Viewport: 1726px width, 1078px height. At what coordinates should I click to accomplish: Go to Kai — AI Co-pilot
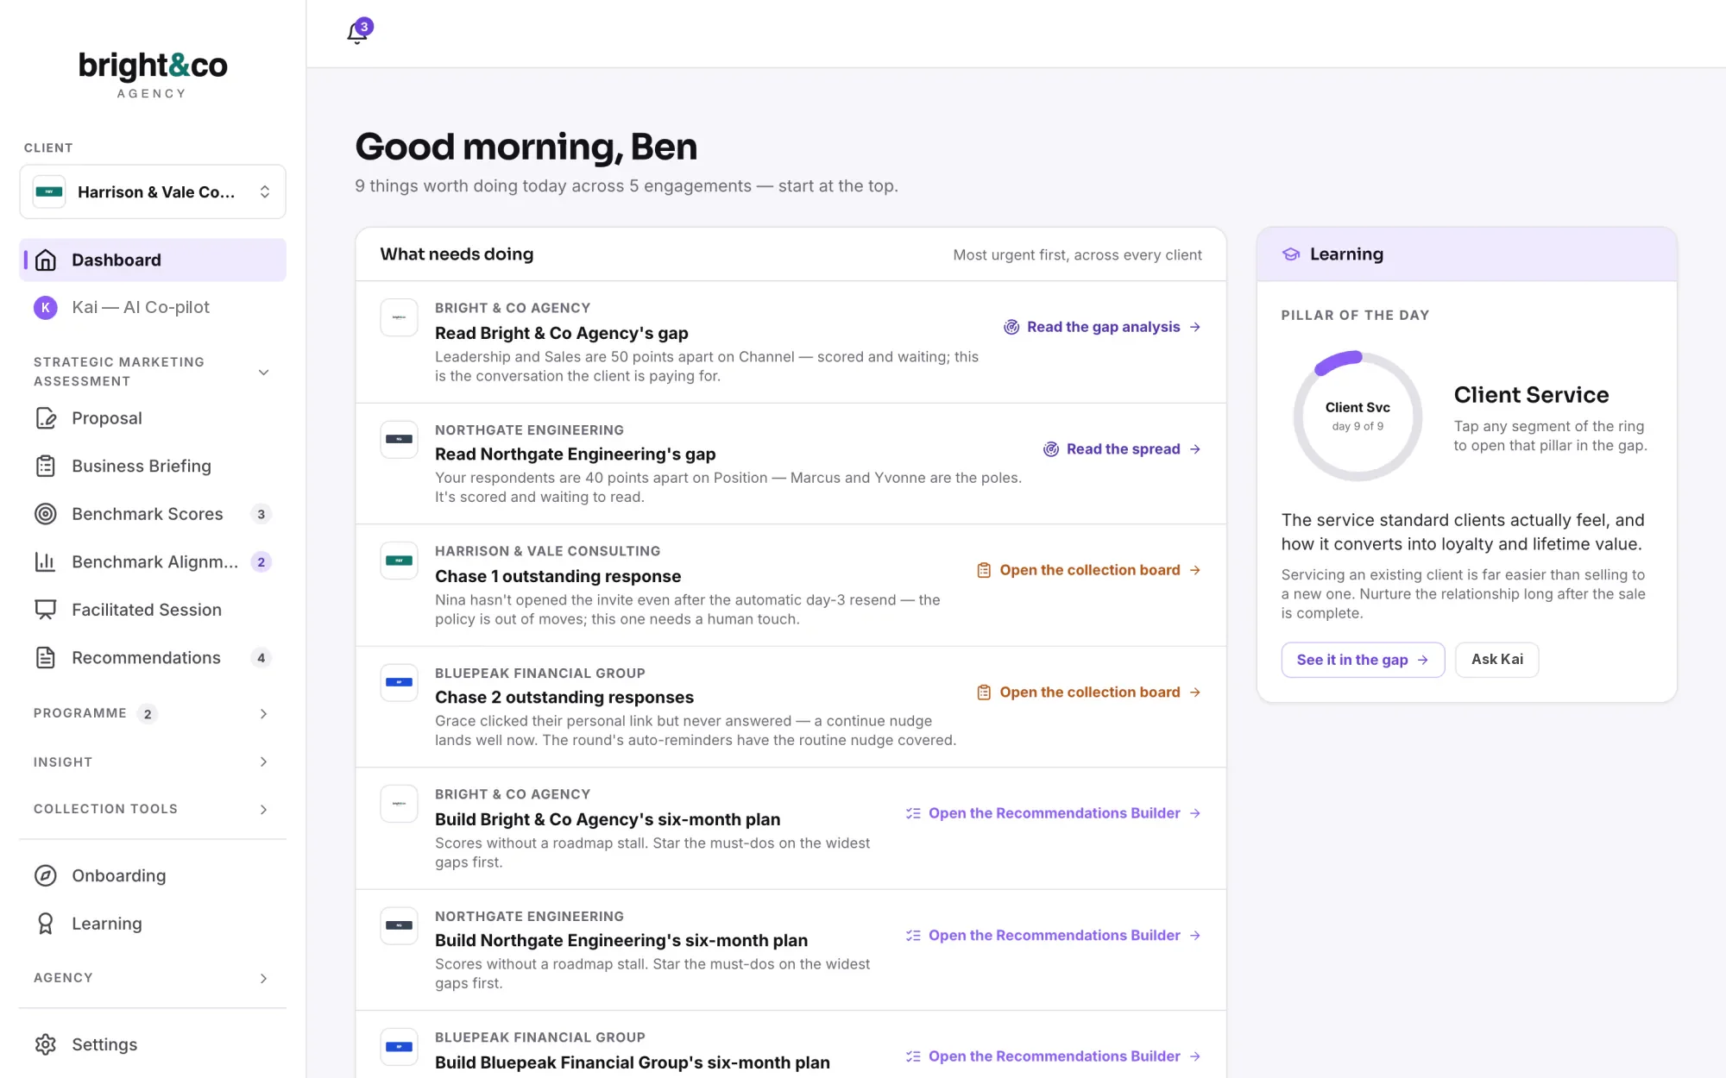(x=153, y=307)
